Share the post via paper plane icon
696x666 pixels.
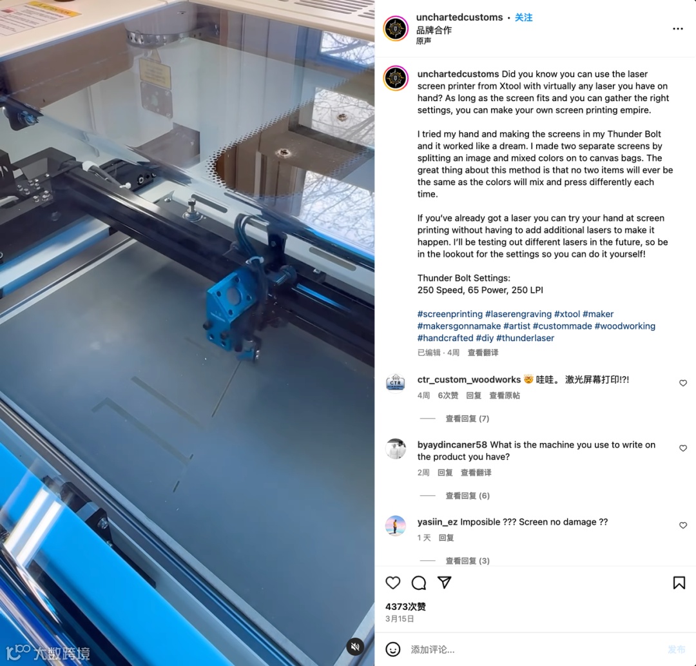pyautogui.click(x=444, y=583)
